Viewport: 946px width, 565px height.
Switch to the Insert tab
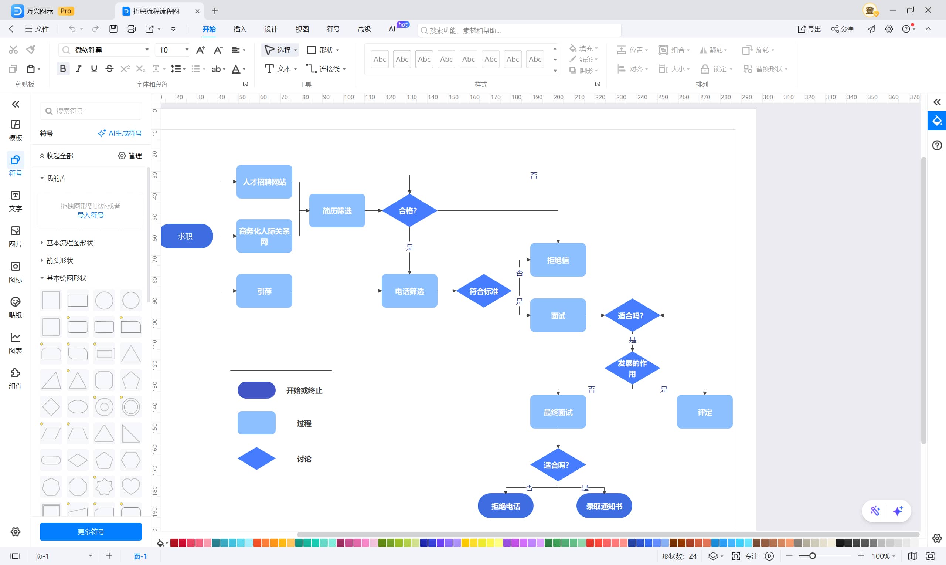pos(239,29)
